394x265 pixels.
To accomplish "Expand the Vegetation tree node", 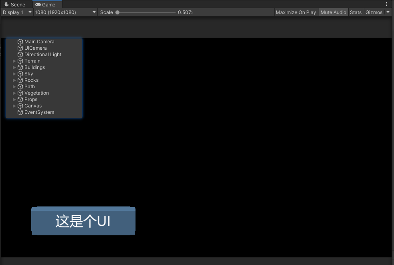I will 14,93.
